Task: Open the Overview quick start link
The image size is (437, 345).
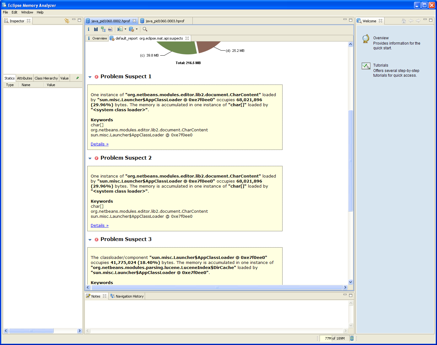Action: [381, 38]
